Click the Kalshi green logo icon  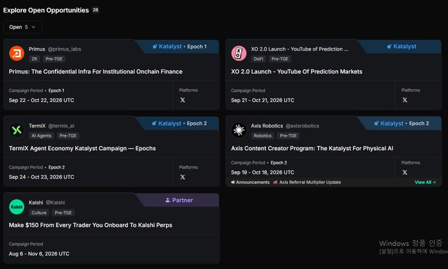tap(16, 207)
